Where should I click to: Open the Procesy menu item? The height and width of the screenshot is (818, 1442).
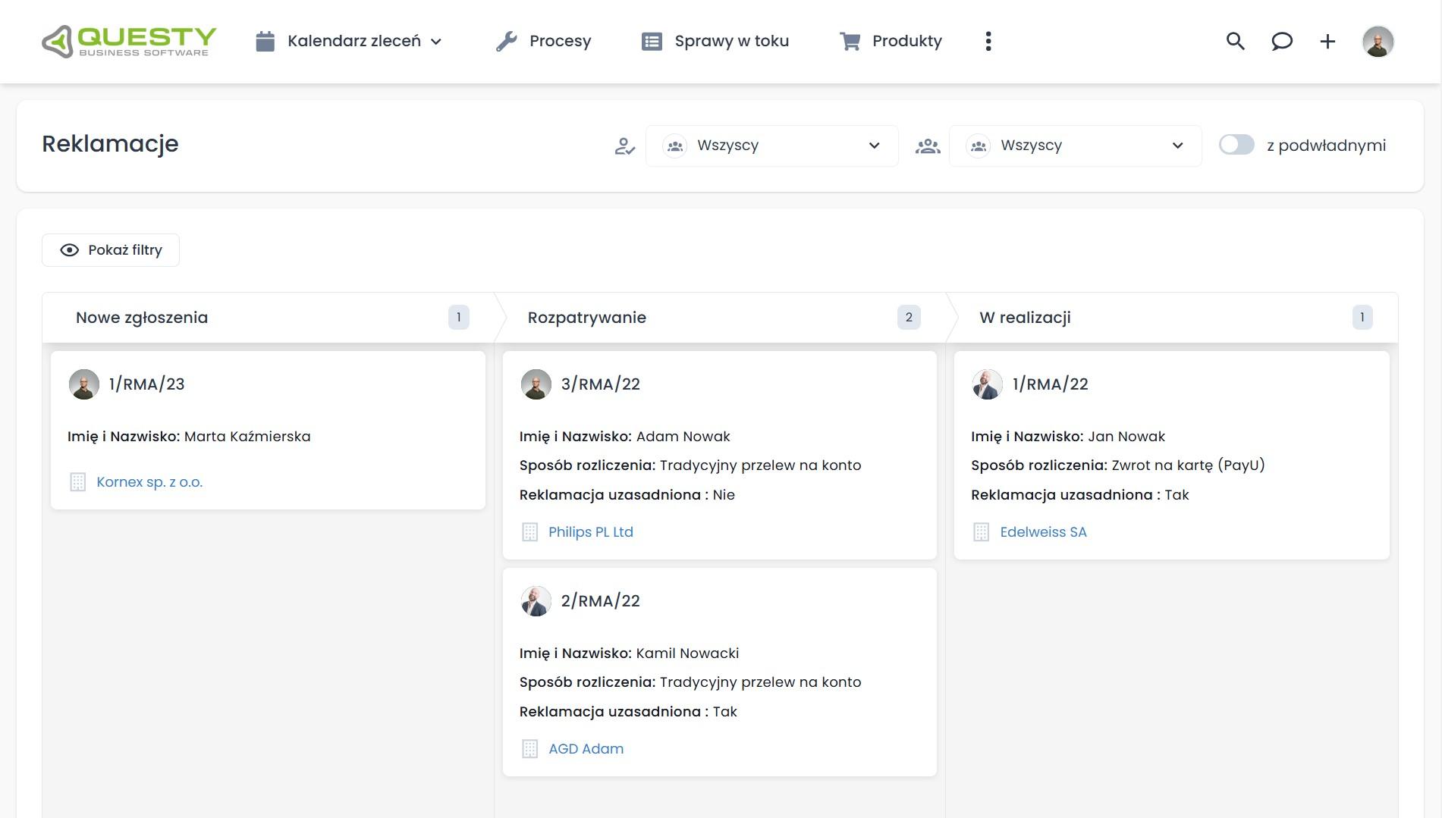point(560,41)
